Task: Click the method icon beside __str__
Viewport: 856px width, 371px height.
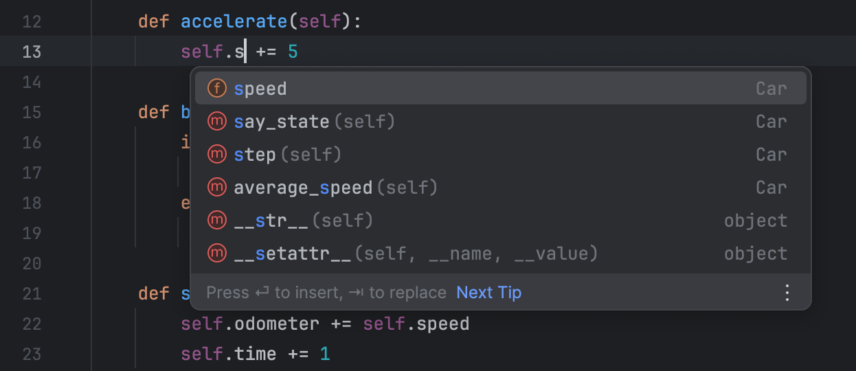Action: point(217,221)
